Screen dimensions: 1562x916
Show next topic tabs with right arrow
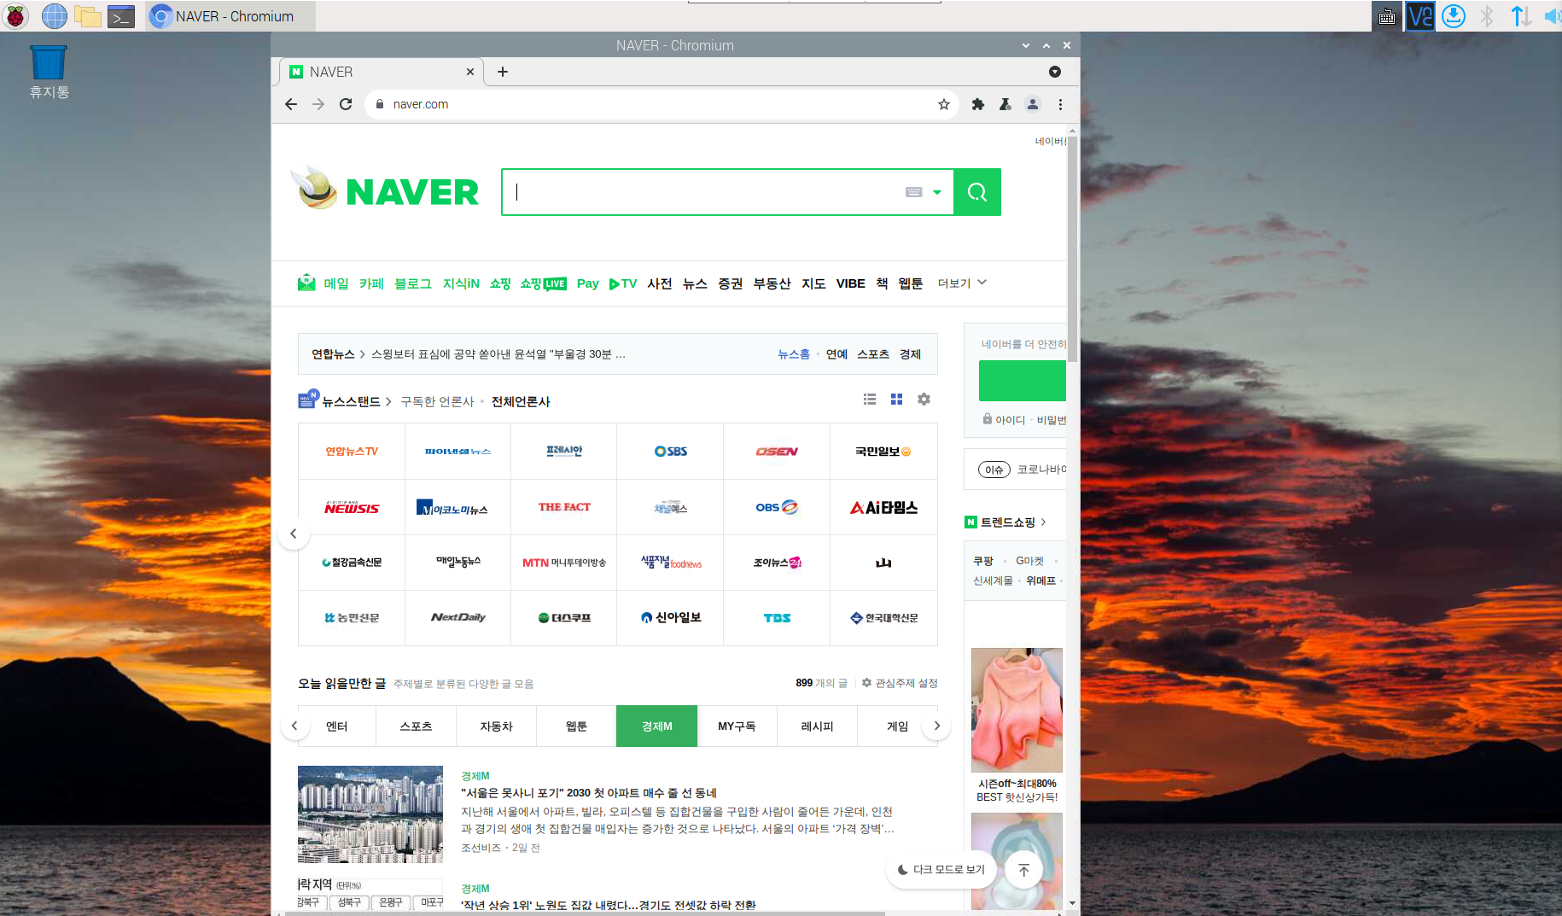click(x=936, y=726)
